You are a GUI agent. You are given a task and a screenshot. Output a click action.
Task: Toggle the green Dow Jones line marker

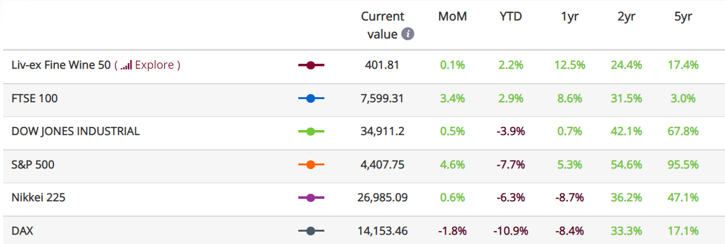[311, 132]
